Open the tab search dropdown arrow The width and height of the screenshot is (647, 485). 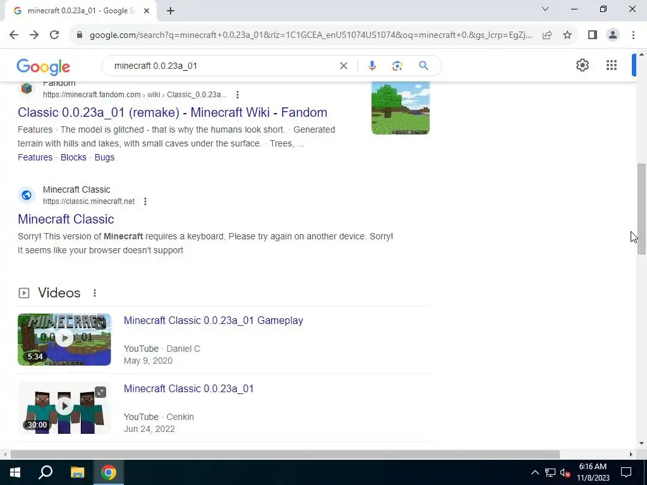(545, 9)
